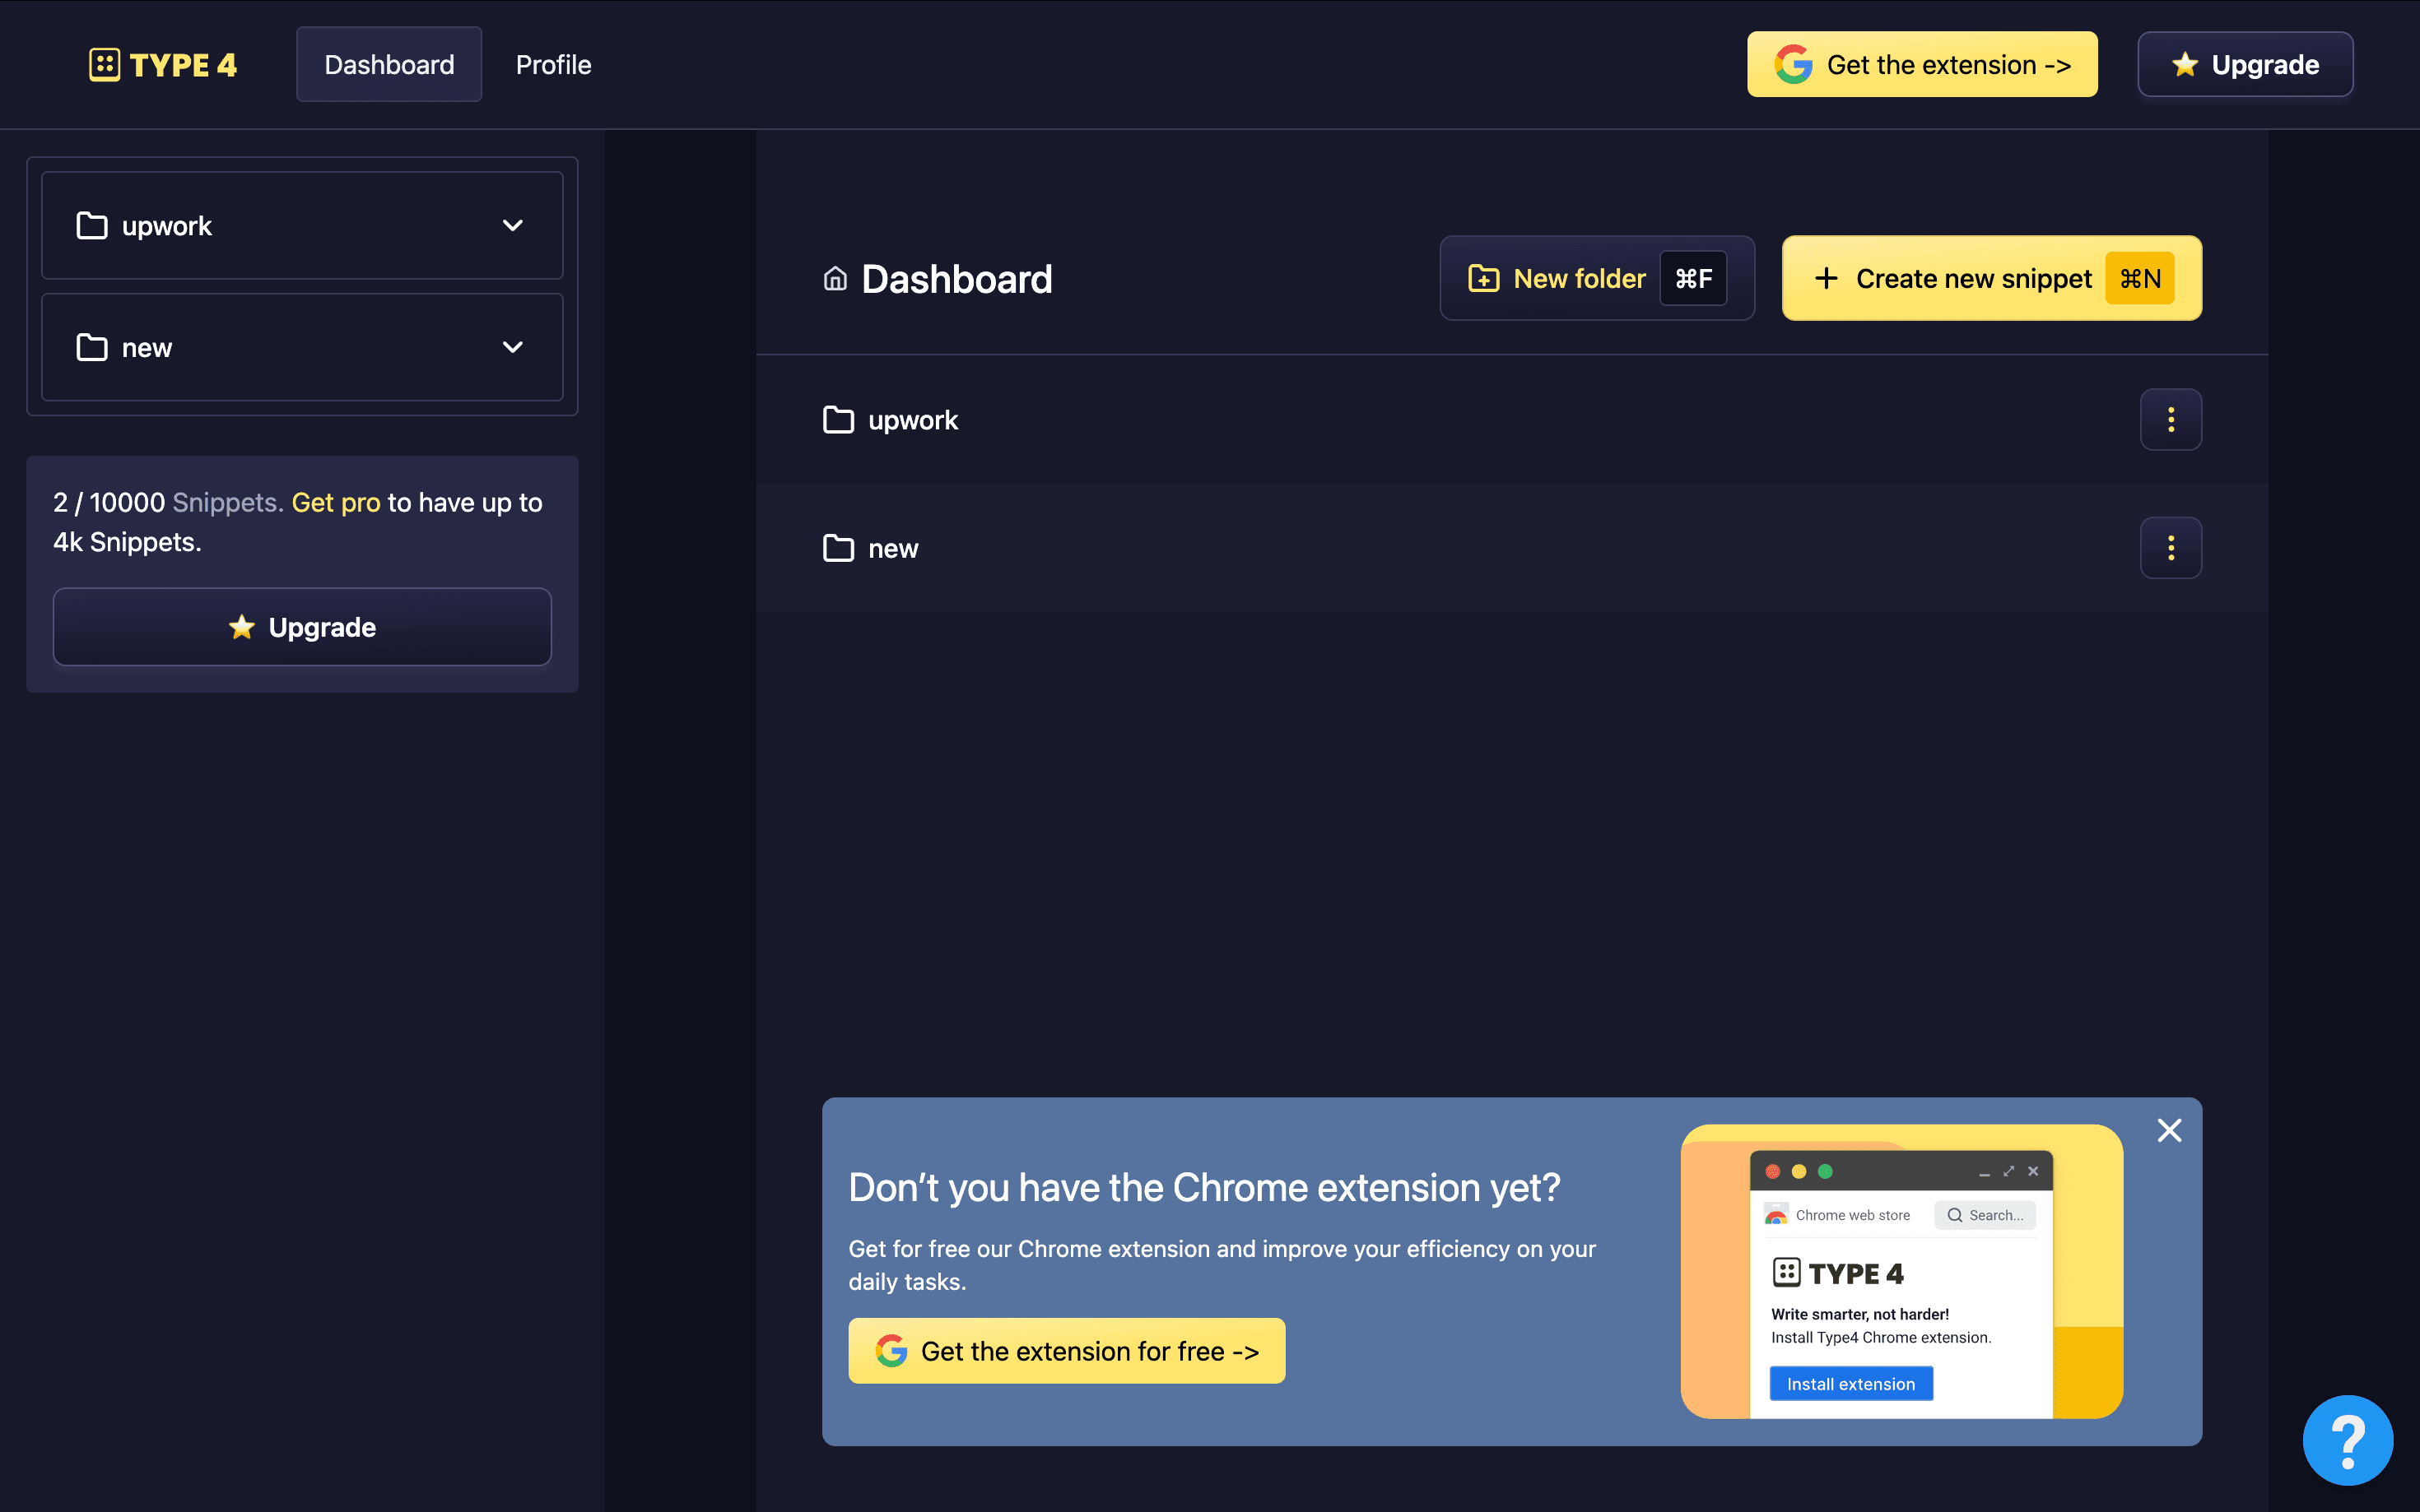Click the folder icon beside upwork in the list

838,419
